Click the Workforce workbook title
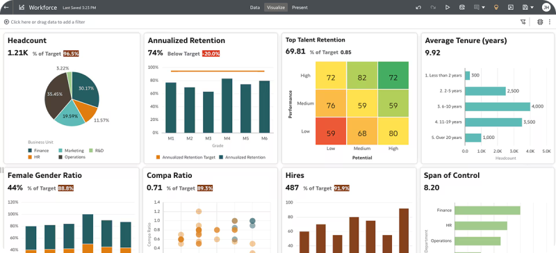 pyautogui.click(x=42, y=8)
